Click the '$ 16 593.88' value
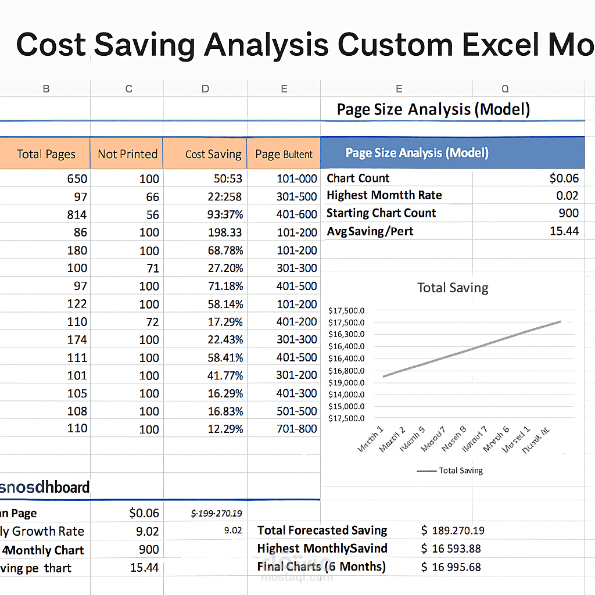 click(x=451, y=549)
